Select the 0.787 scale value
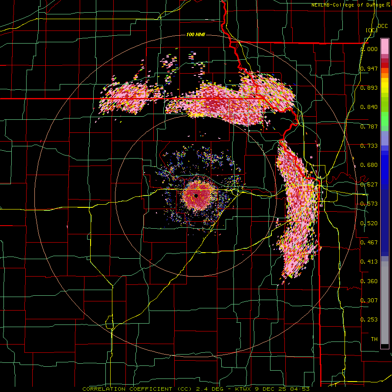392x392 pixels. [369, 126]
